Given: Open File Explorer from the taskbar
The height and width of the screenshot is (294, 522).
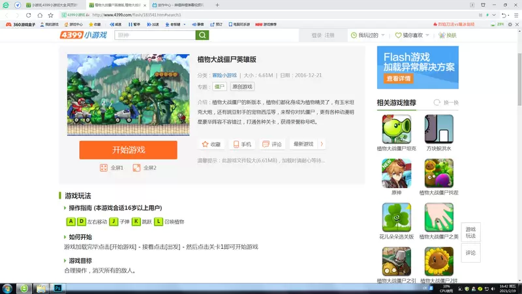Looking at the screenshot, I should tap(41, 289).
